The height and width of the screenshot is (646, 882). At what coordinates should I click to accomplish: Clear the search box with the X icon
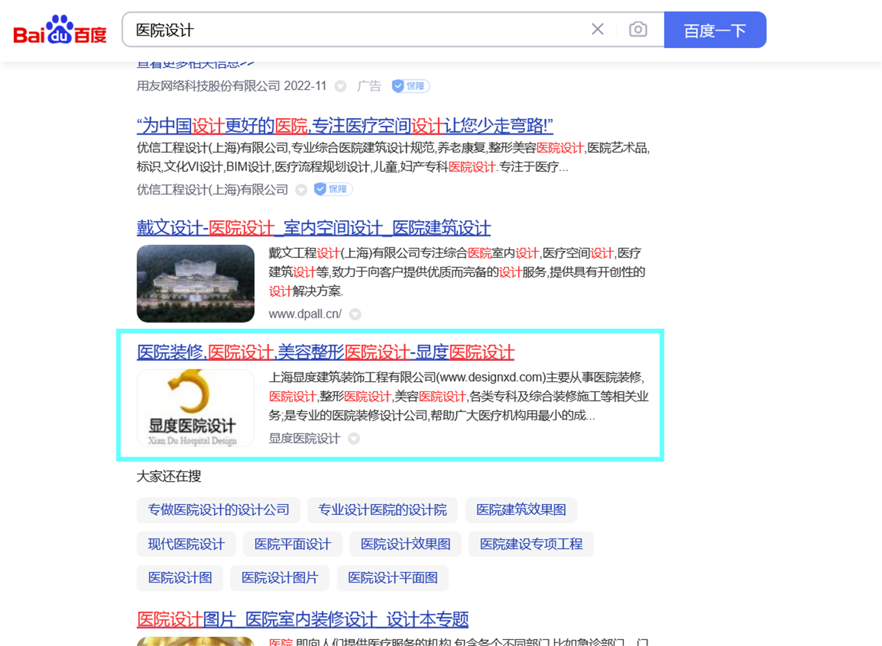[597, 29]
